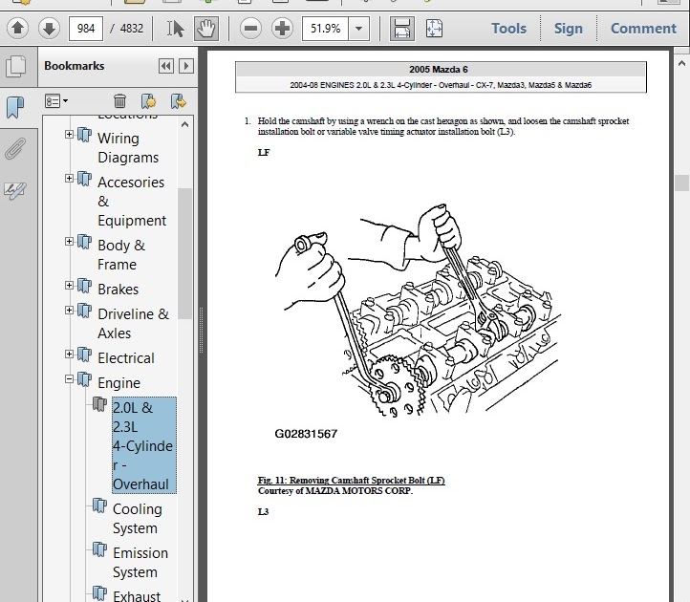The image size is (690, 602).
Task: Click Fig. 11 Removing Camshaft Sprocket Bolt caption
Action: coord(351,480)
